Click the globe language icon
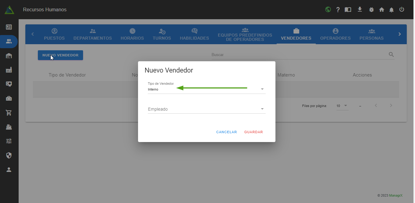The width and height of the screenshot is (415, 203). click(x=328, y=9)
